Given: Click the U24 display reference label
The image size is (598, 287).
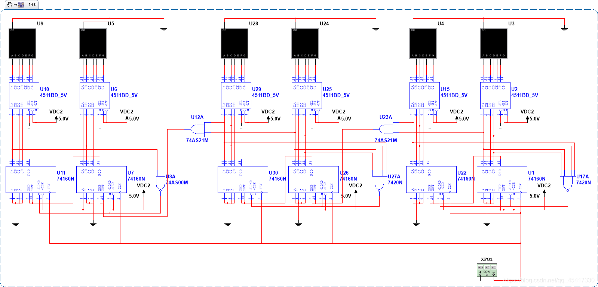Looking at the screenshot, I should pyautogui.click(x=324, y=24).
